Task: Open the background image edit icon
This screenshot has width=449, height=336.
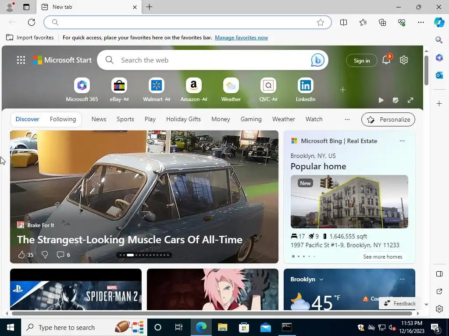Action: [x=396, y=100]
